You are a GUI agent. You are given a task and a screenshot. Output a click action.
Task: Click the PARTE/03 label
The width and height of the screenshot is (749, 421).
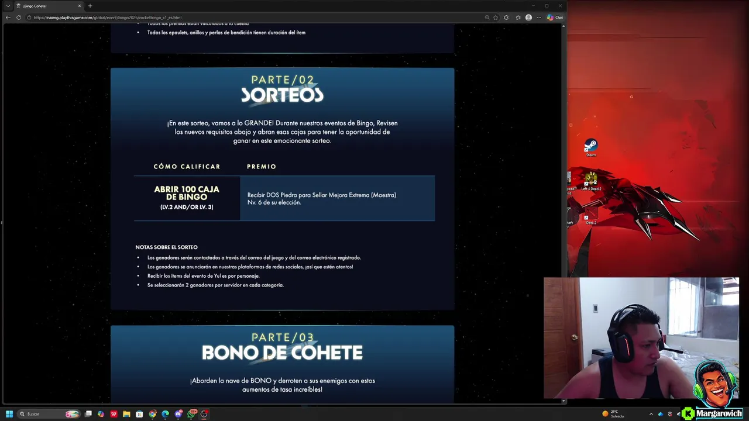coord(283,337)
